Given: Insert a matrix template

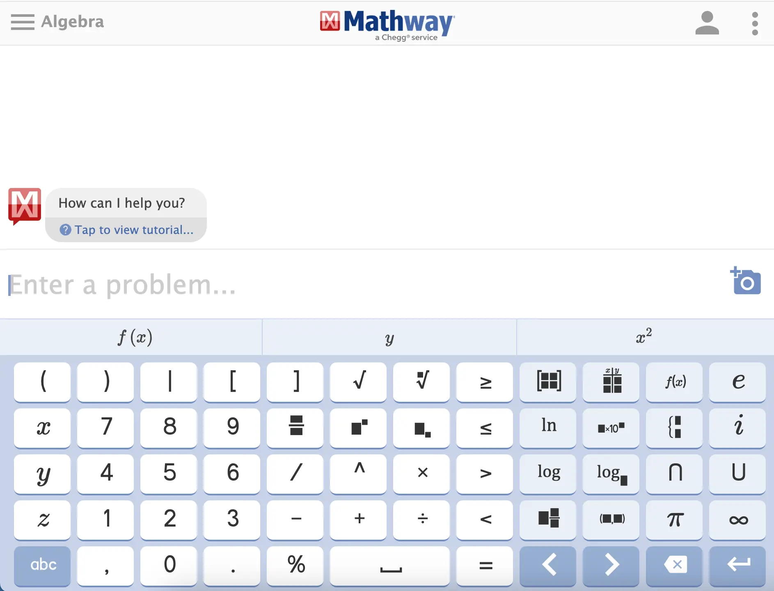Looking at the screenshot, I should [x=549, y=382].
